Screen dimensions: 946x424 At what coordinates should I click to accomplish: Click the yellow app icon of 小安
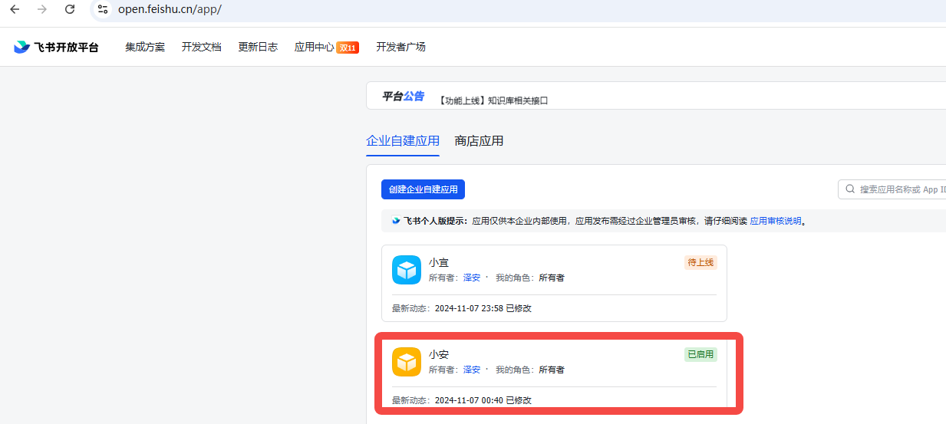click(407, 362)
